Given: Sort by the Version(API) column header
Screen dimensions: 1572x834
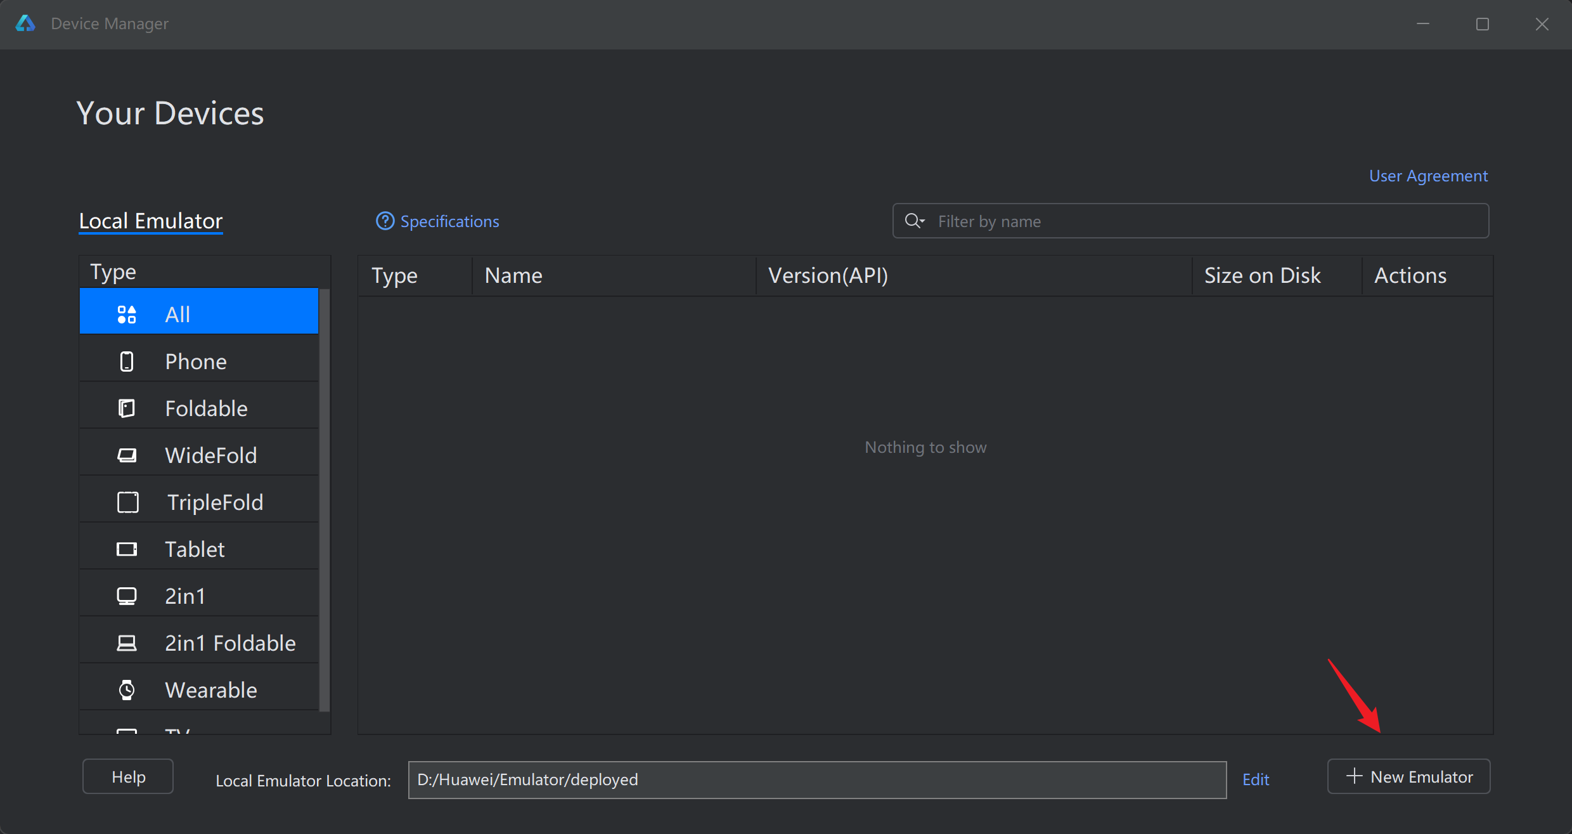Looking at the screenshot, I should (828, 275).
